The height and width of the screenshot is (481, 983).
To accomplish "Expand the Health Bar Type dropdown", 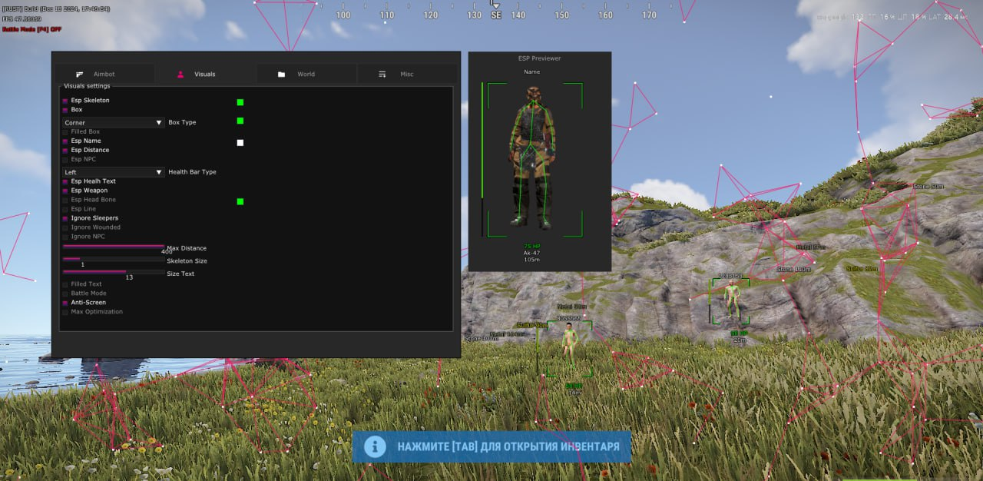I will 114,172.
